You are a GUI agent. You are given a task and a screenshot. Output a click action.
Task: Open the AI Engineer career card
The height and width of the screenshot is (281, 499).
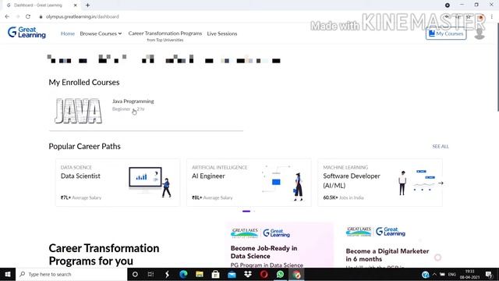tap(249, 183)
